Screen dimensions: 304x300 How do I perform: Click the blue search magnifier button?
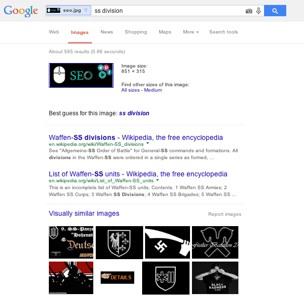click(275, 11)
